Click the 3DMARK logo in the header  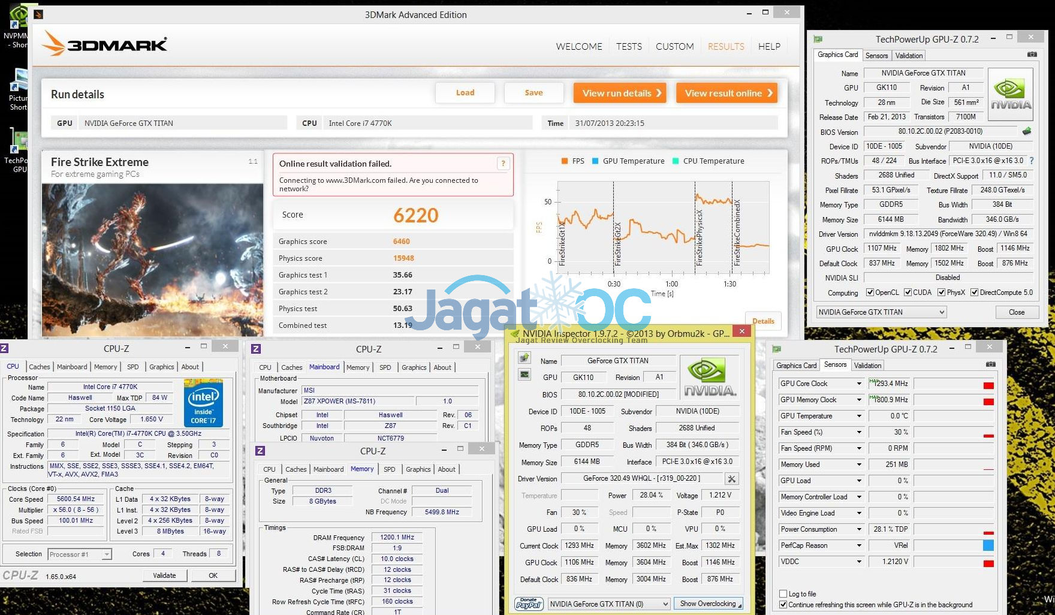coord(105,44)
